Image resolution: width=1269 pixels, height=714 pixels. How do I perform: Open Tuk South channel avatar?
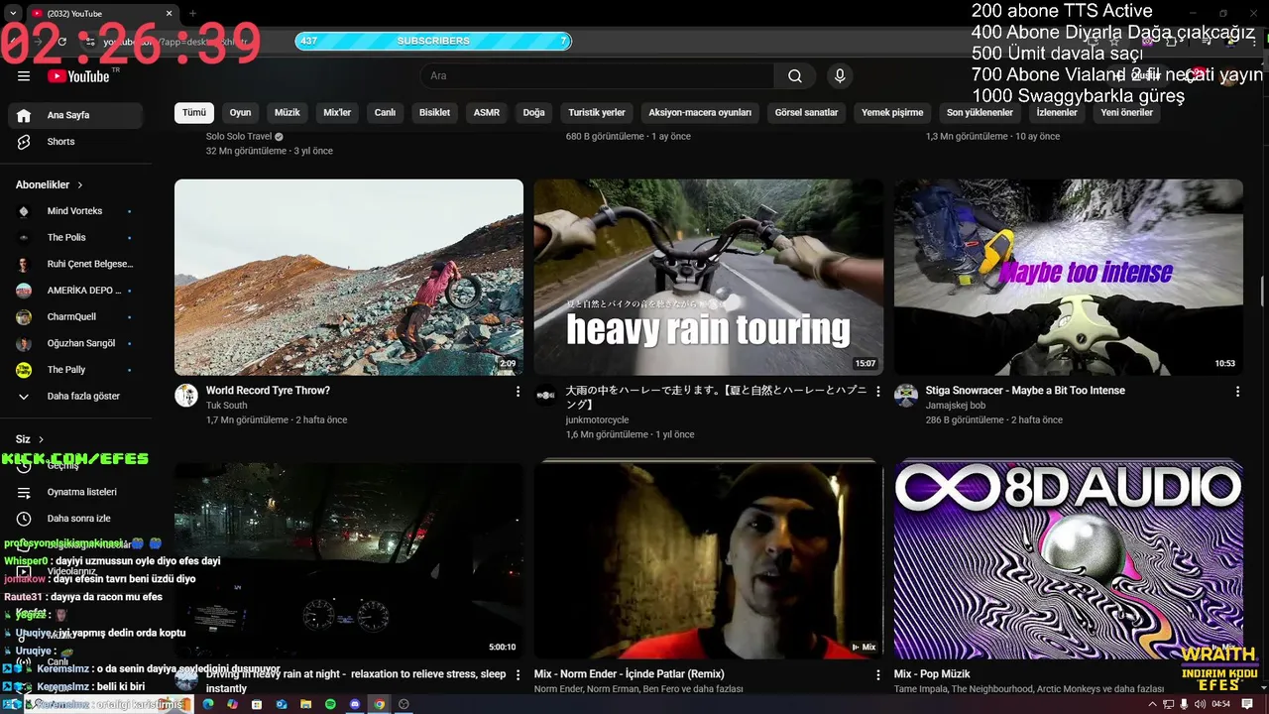(x=186, y=396)
